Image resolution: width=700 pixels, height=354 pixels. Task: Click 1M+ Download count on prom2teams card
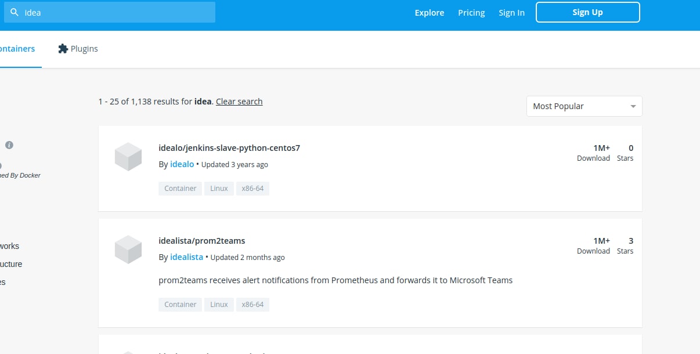(x=593, y=245)
